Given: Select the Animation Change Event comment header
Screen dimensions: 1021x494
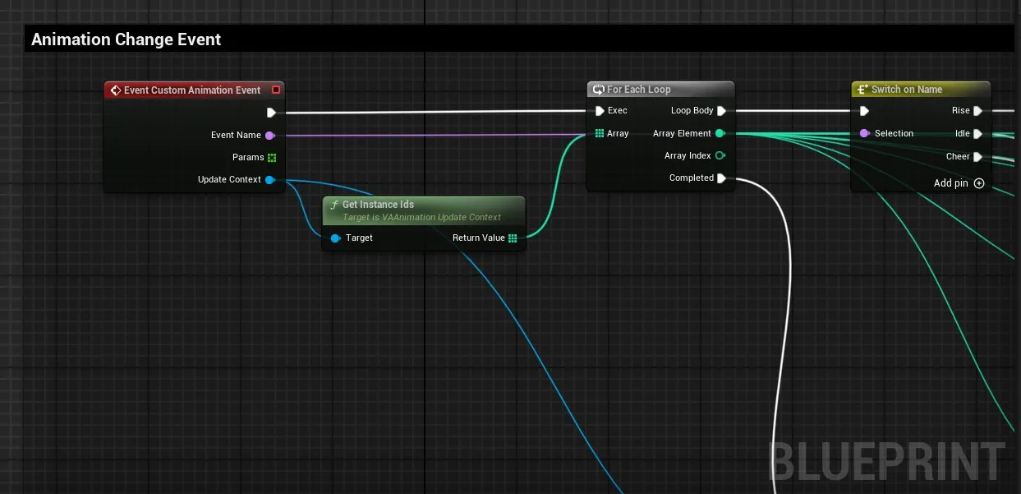Looking at the screenshot, I should click(x=126, y=39).
